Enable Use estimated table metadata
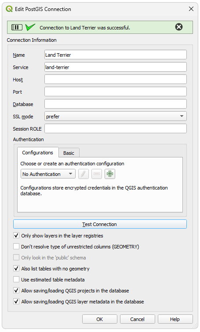Image resolution: width=200 pixels, height=332 pixels. [16, 280]
